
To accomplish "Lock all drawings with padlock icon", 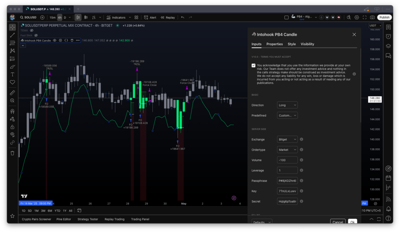I will pos(12,127).
